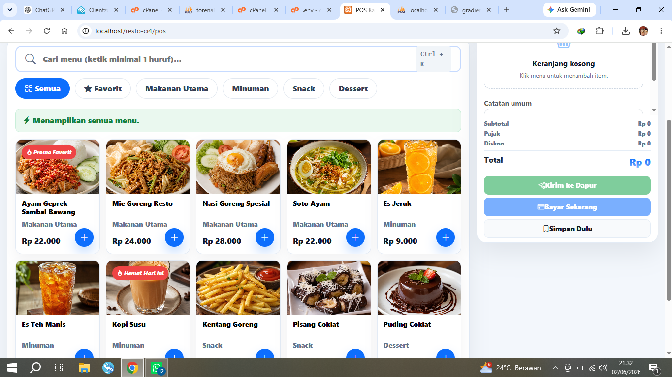Add Nasi Goreng Spesial with plus button

[265, 237]
